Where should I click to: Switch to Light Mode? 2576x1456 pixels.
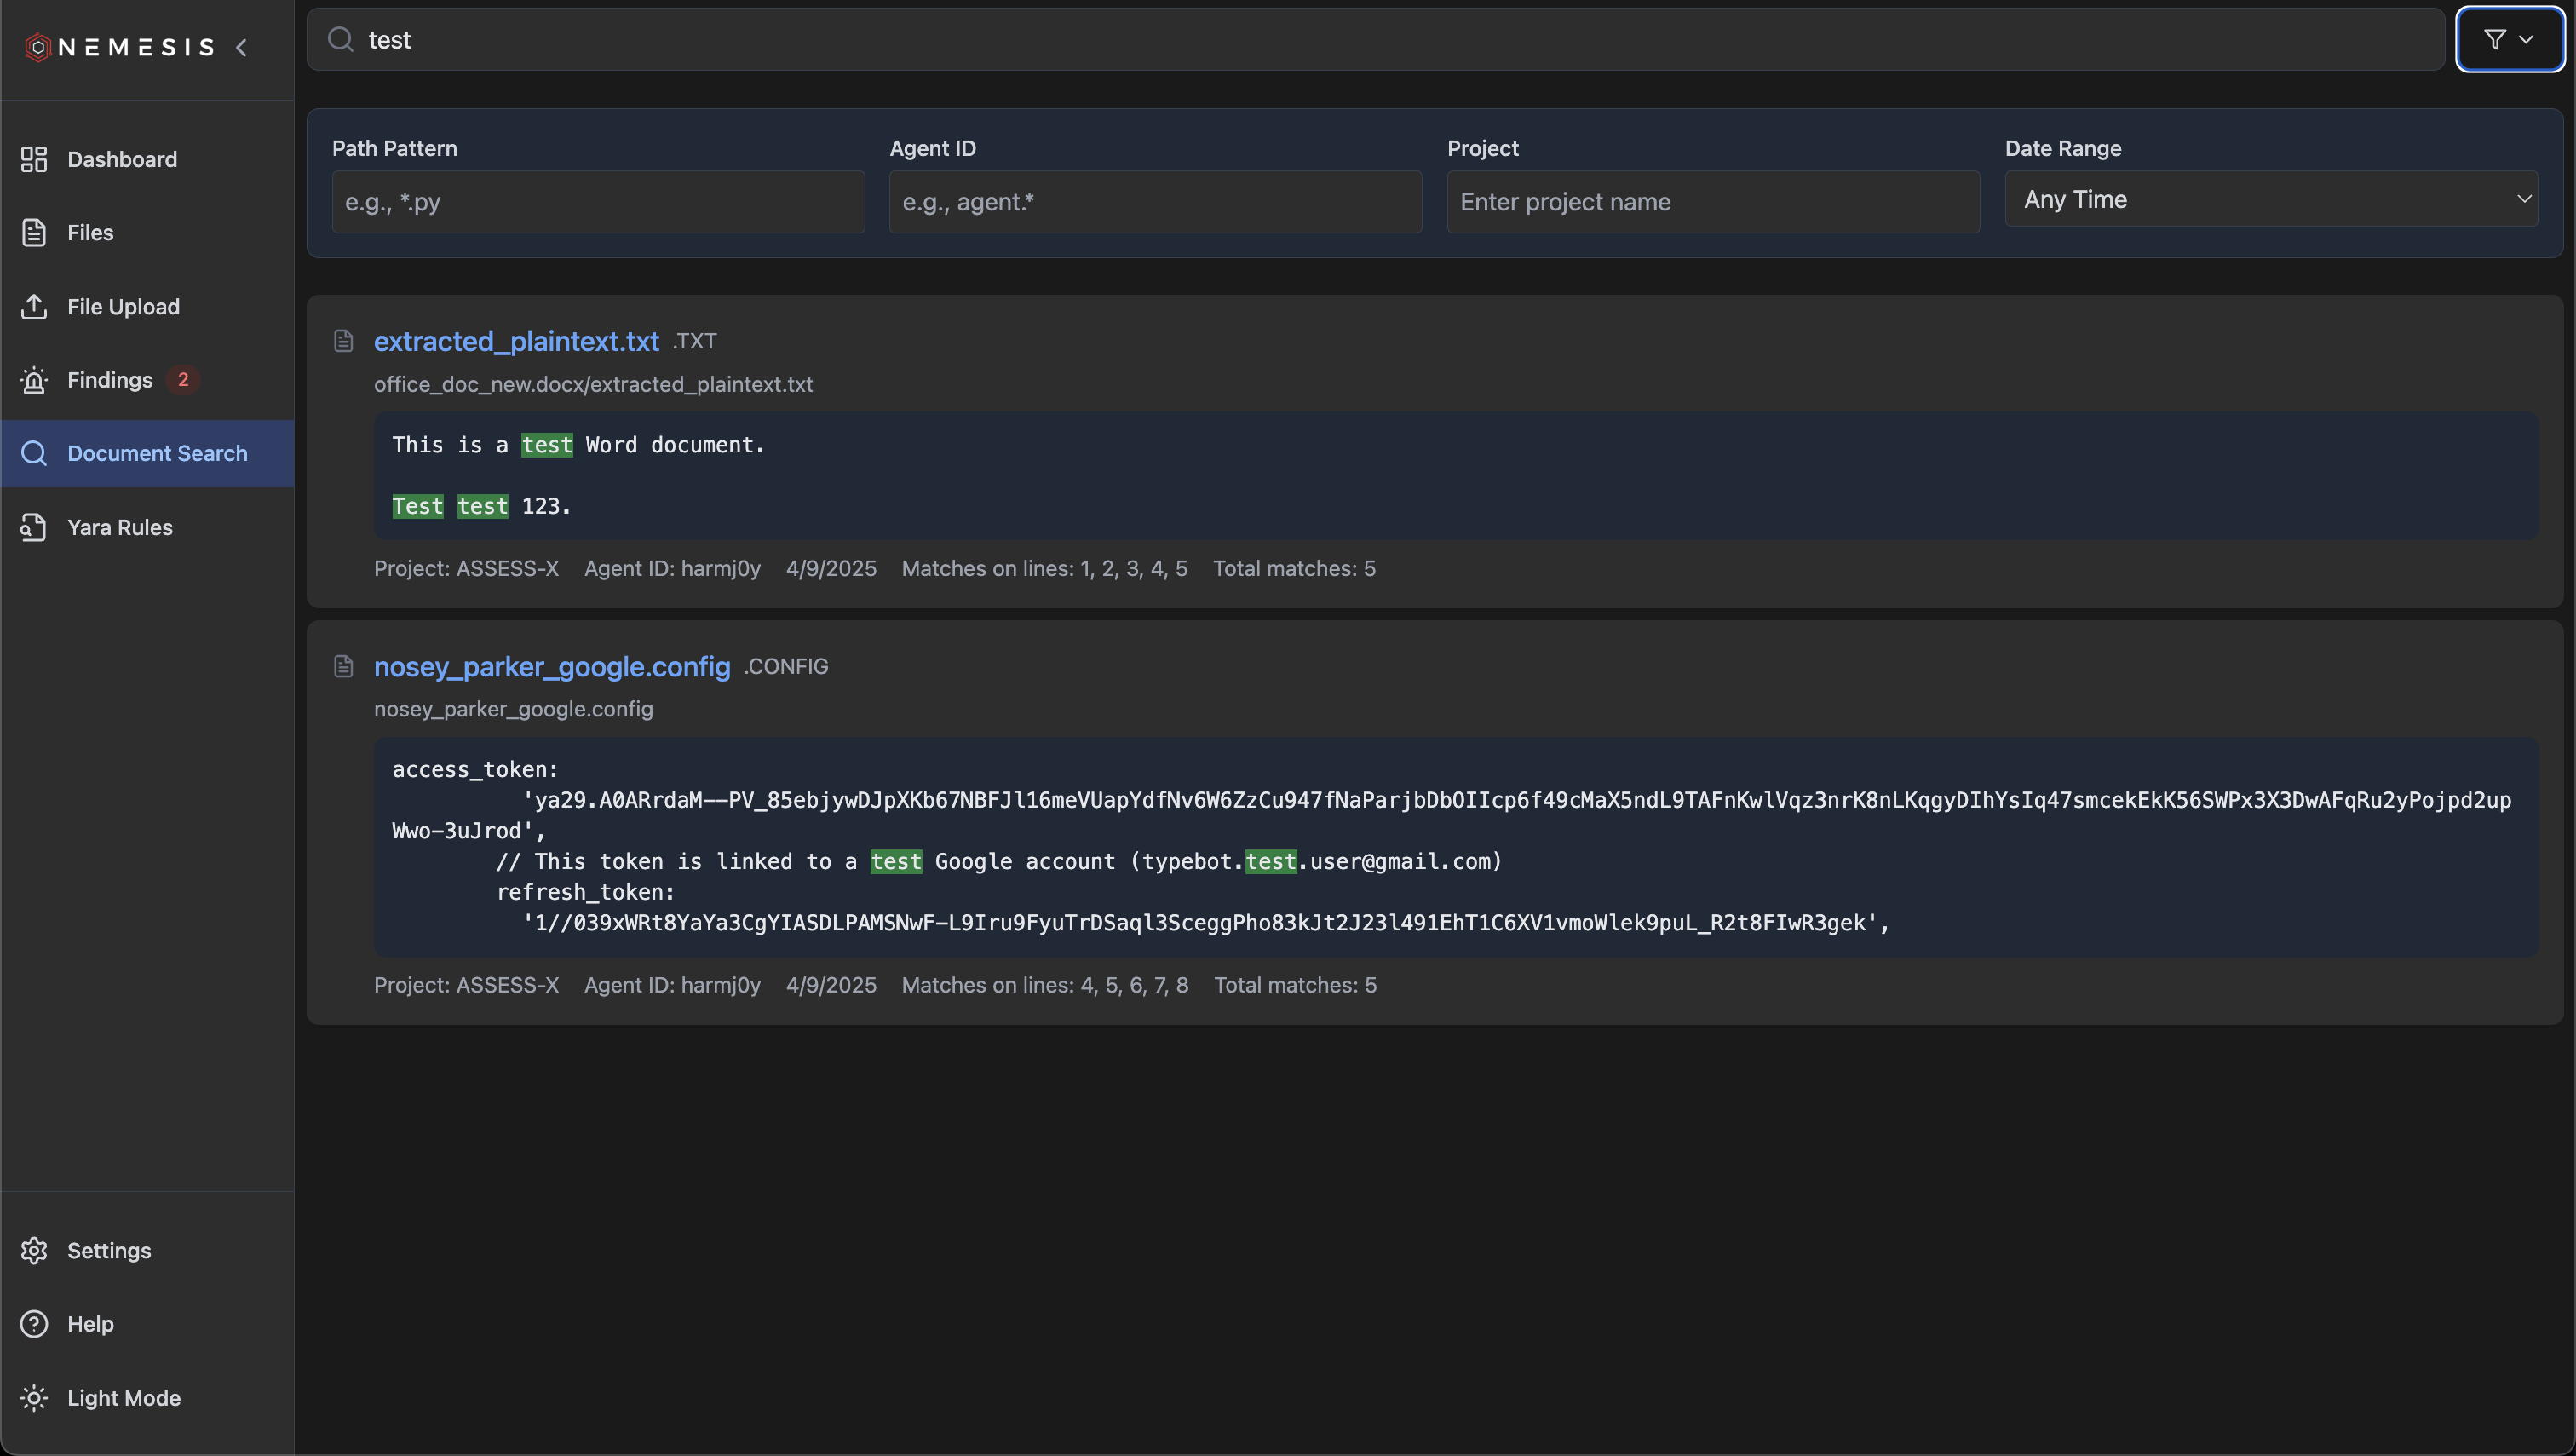(x=123, y=1398)
